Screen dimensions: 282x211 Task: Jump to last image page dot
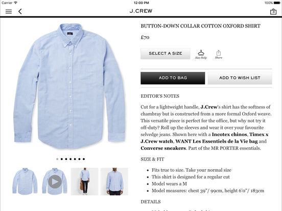(x=84, y=159)
